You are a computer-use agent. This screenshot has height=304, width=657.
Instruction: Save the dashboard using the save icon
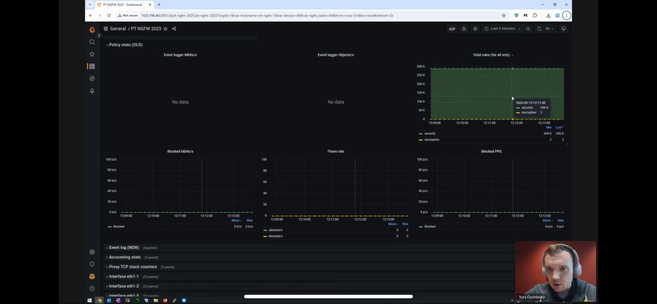click(464, 29)
